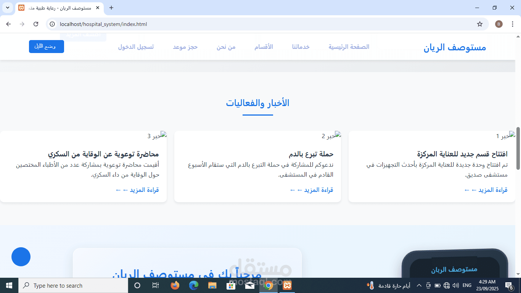Viewport: 521px width, 293px height.
Task: Bookmark this page with the star icon
Action: (x=480, y=24)
